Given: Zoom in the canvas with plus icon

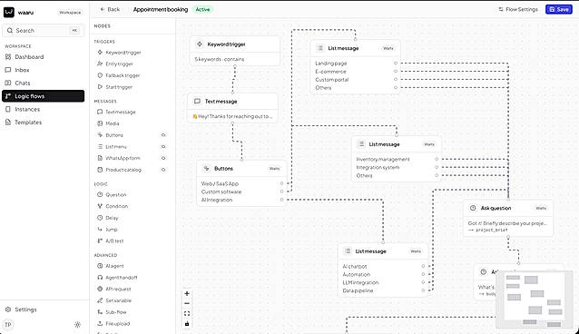Looking at the screenshot, I should click(187, 293).
